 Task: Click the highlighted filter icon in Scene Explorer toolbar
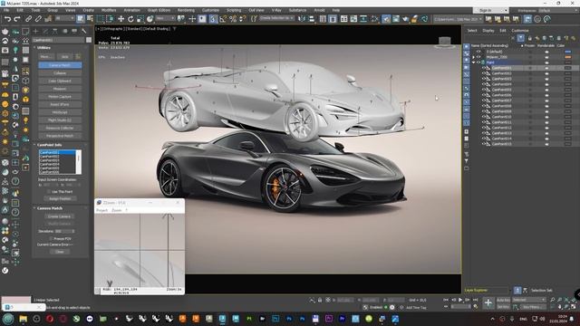[x=521, y=38]
